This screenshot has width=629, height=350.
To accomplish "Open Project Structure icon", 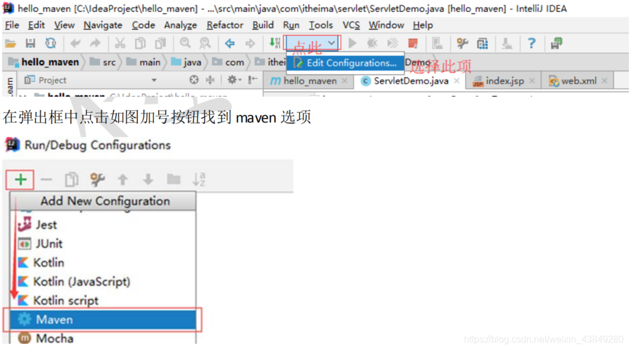I will 482,43.
